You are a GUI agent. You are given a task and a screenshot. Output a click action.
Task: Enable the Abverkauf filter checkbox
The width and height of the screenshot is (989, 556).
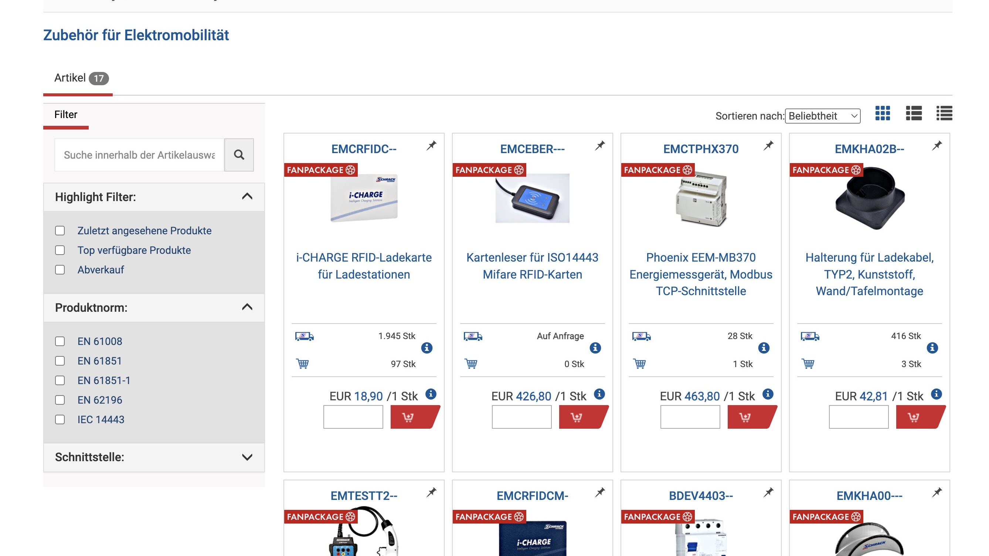(x=60, y=270)
